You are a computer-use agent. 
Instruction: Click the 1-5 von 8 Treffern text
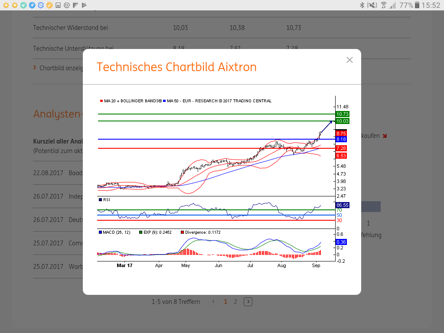[176, 302]
